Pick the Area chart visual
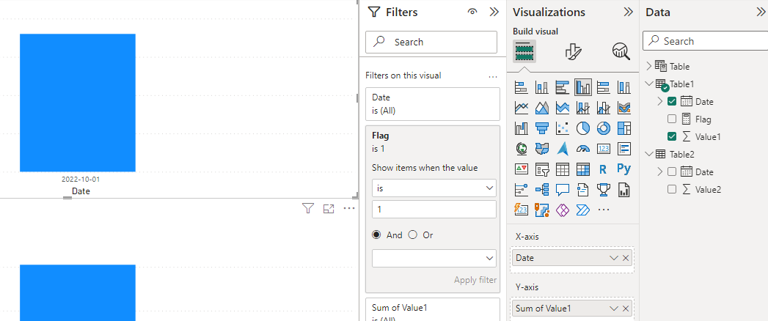This screenshot has height=321, width=768. point(542,108)
